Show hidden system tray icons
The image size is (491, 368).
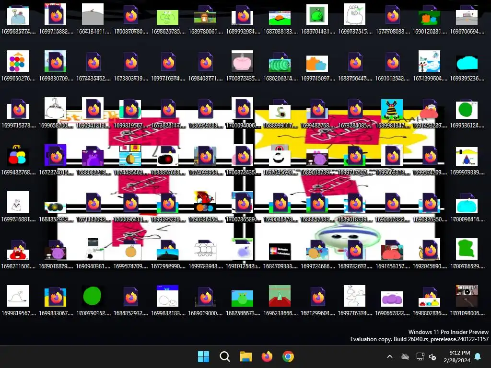pos(390,356)
